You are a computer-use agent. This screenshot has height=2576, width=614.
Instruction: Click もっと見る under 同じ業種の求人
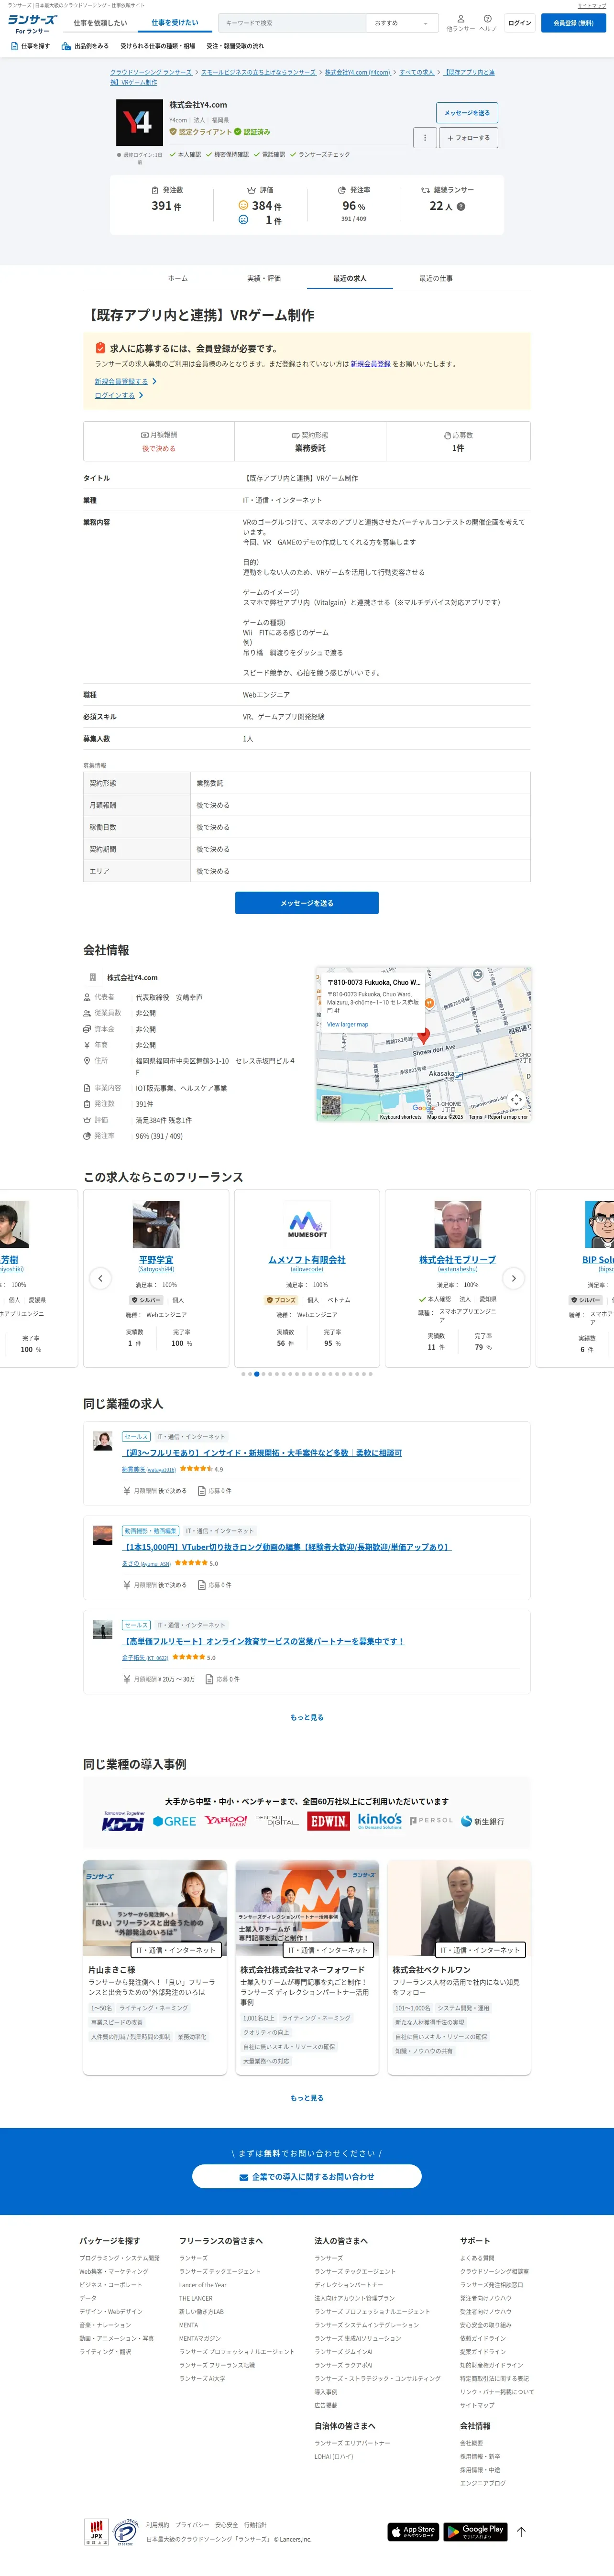307,1717
